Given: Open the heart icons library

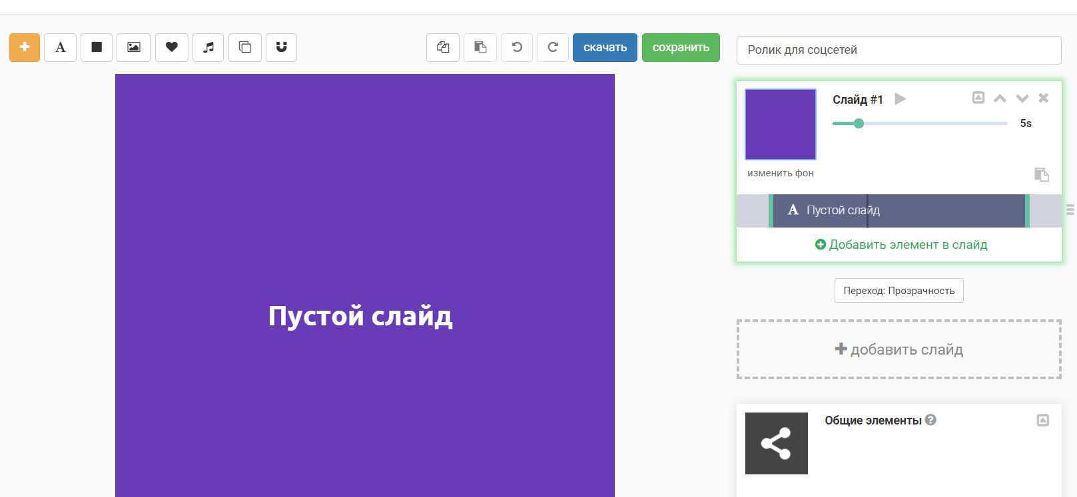Looking at the screenshot, I should pyautogui.click(x=172, y=47).
